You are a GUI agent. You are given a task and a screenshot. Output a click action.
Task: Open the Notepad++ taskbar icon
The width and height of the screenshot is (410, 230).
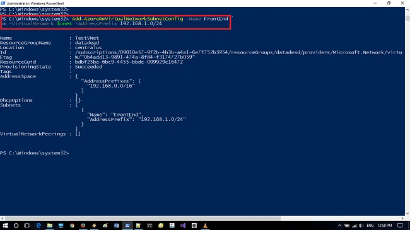[139, 226]
